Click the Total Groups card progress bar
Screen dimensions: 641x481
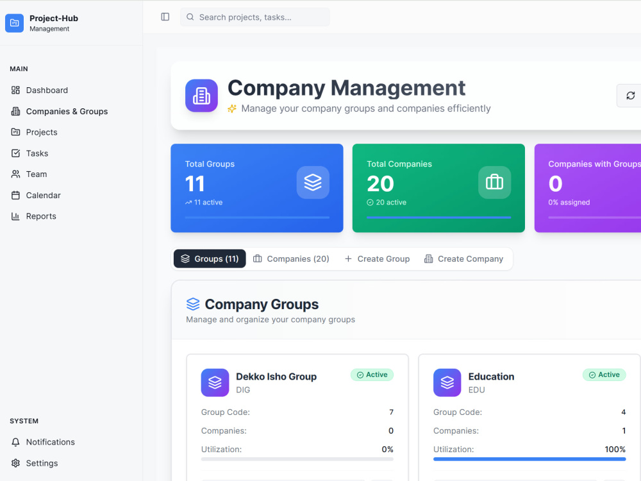257,217
